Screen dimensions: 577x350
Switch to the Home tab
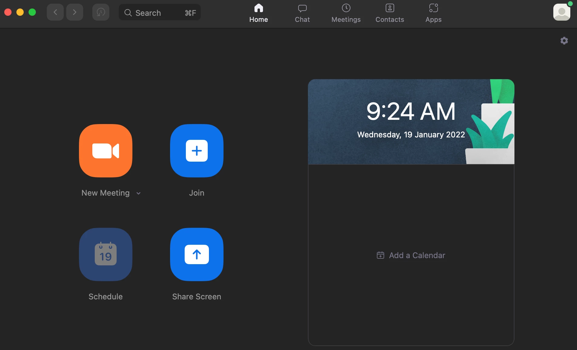(x=259, y=13)
